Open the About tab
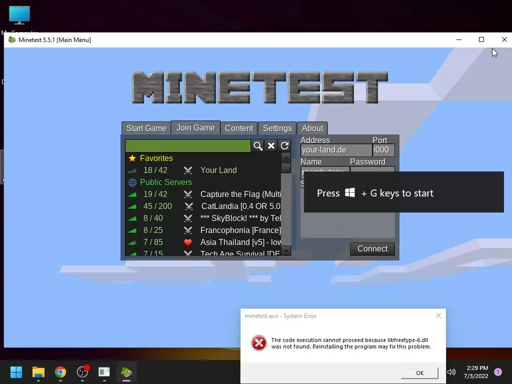This screenshot has height=384, width=512. pyautogui.click(x=312, y=128)
